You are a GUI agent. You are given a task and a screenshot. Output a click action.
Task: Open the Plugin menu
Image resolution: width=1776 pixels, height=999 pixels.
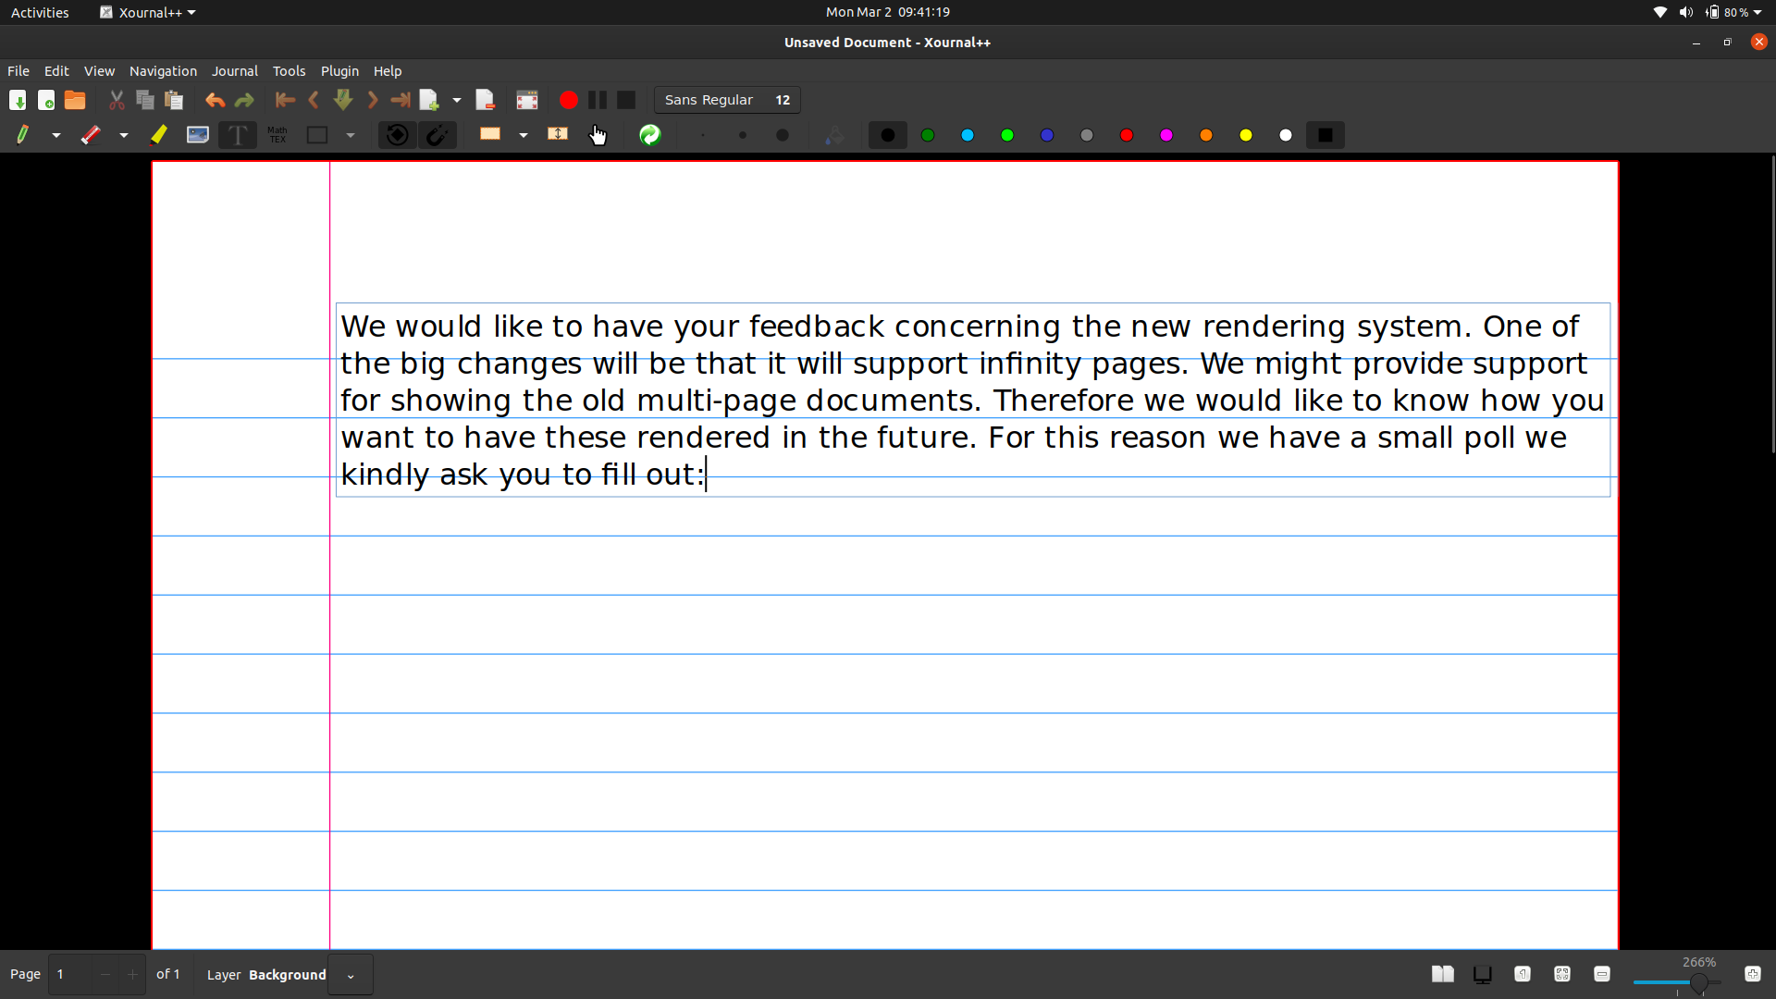pos(339,71)
